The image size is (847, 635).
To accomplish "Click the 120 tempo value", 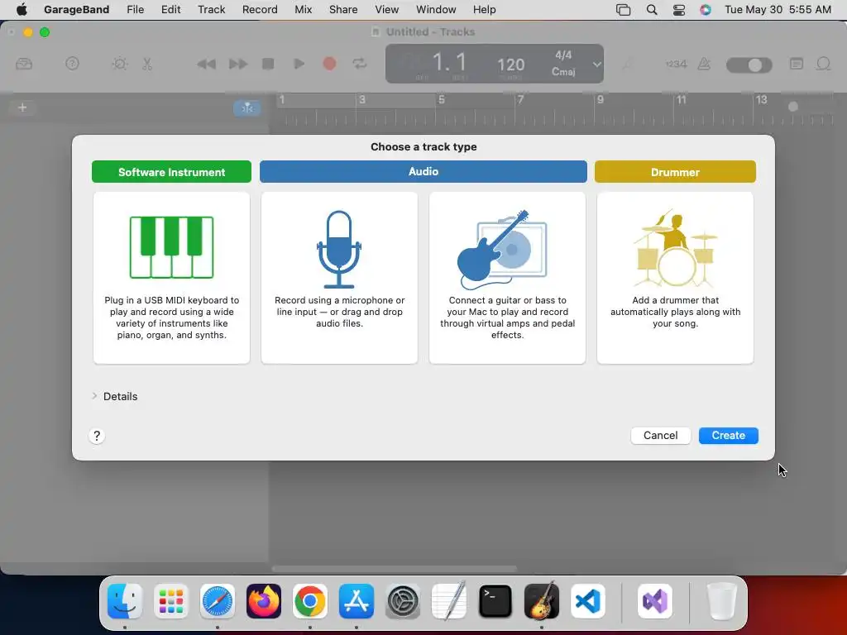I will (x=510, y=64).
